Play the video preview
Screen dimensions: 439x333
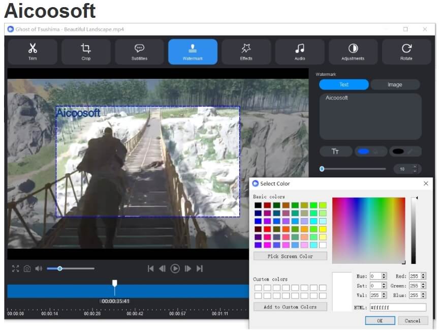[175, 268]
